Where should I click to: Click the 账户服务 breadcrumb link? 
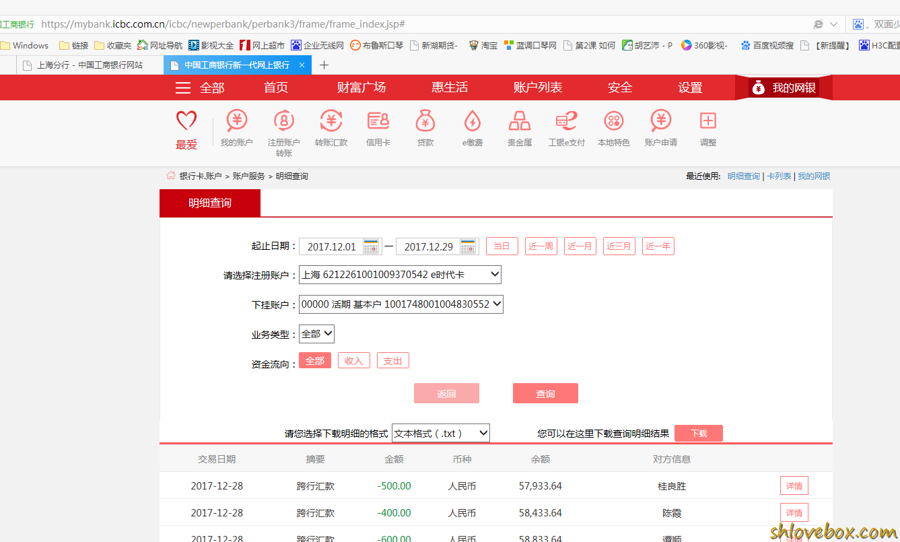coord(249,176)
